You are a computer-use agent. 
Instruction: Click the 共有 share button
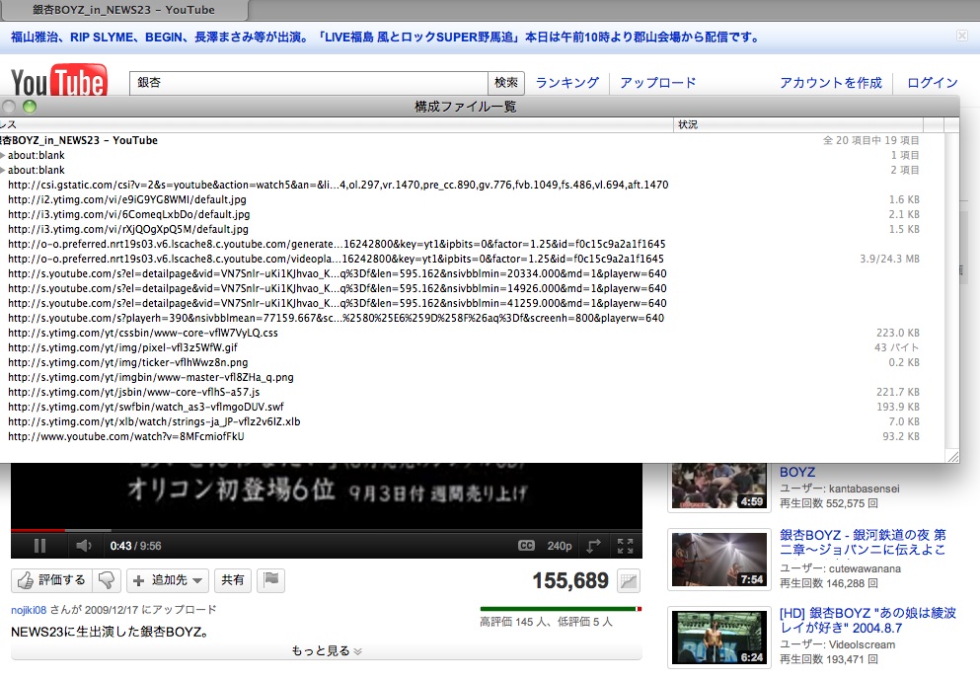coord(233,580)
